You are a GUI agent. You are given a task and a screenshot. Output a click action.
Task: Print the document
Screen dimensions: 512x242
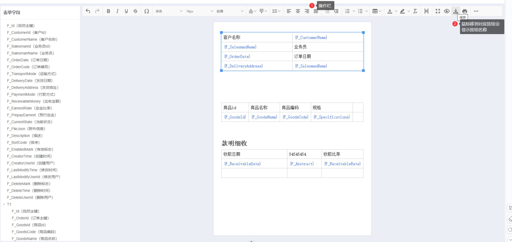[x=465, y=11]
